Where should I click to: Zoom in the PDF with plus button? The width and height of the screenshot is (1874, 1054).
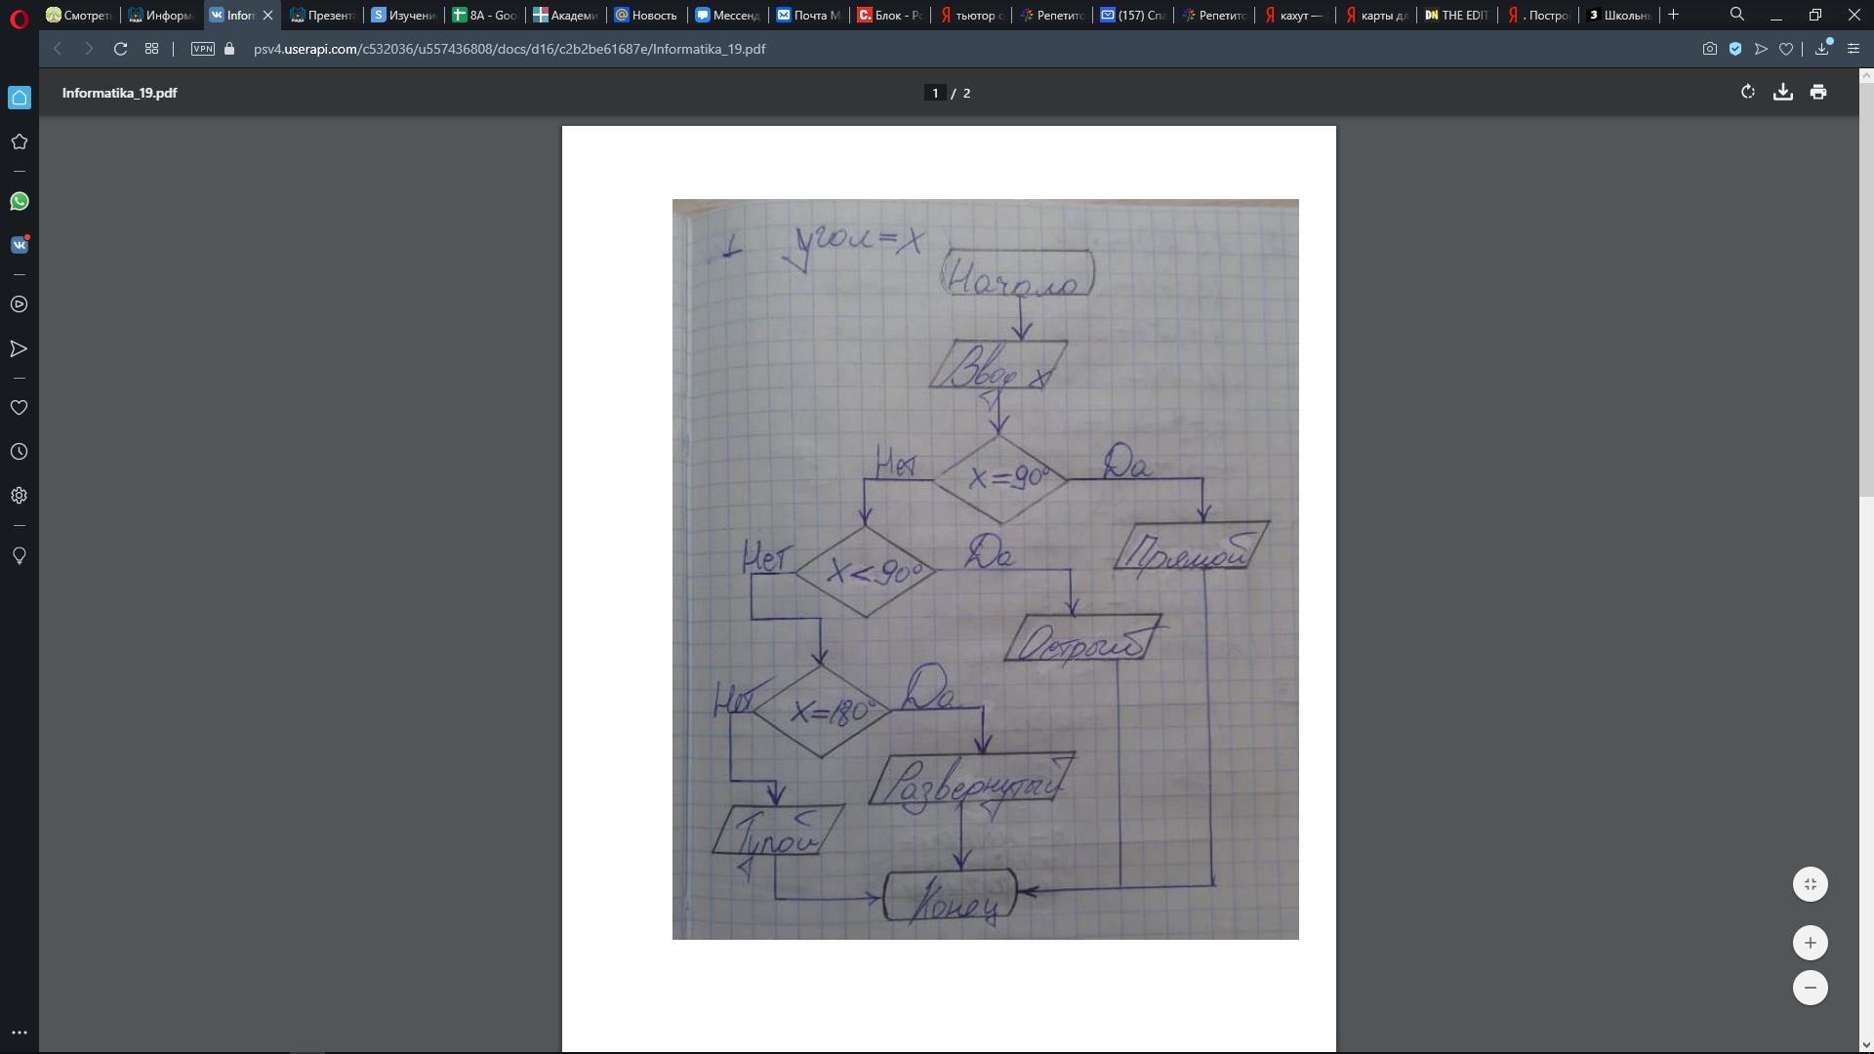(x=1810, y=943)
